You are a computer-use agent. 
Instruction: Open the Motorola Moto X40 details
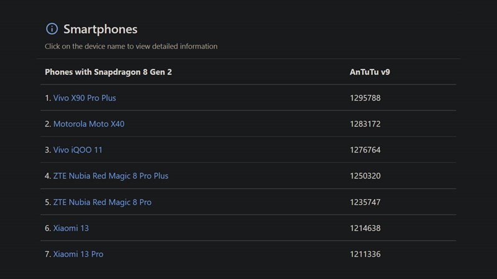click(89, 124)
